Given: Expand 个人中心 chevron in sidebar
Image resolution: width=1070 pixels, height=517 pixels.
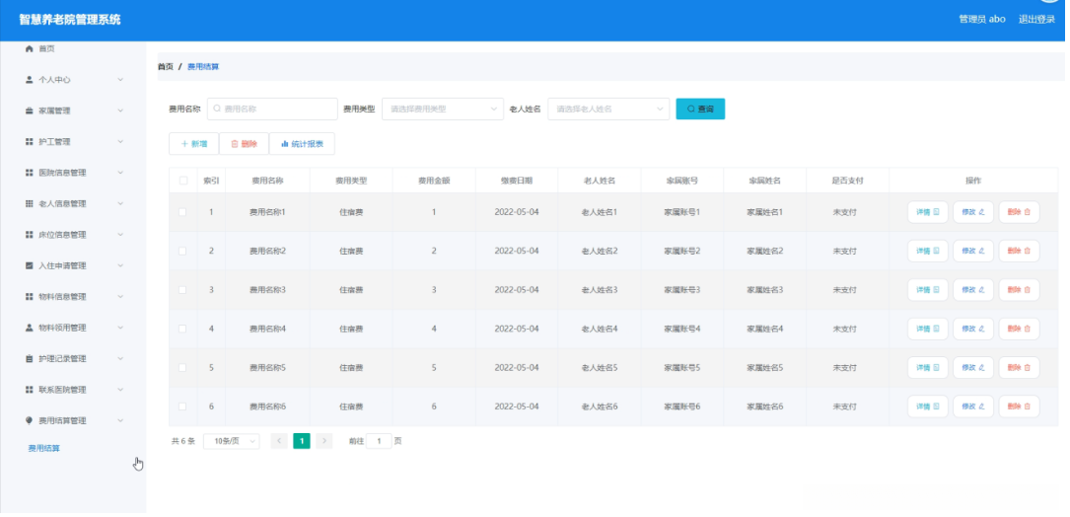Looking at the screenshot, I should pyautogui.click(x=120, y=80).
